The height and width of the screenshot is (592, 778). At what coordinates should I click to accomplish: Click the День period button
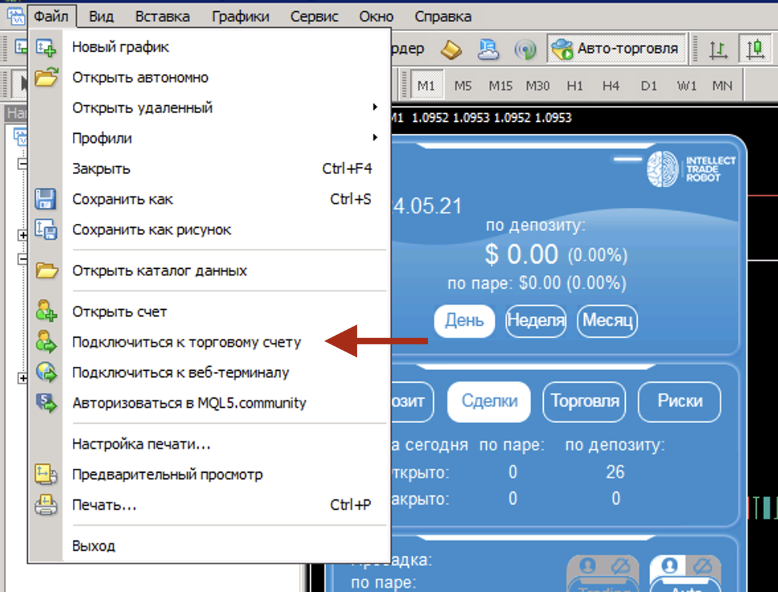[464, 321]
